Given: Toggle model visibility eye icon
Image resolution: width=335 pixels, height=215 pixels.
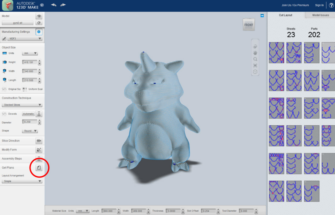Looking at the screenshot, I should click(39, 16).
